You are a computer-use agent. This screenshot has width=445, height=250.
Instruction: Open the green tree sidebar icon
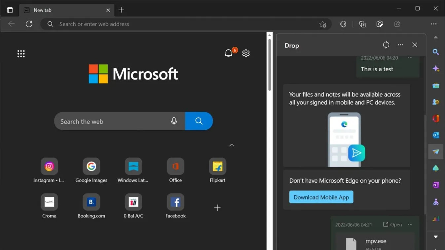pyautogui.click(x=436, y=169)
